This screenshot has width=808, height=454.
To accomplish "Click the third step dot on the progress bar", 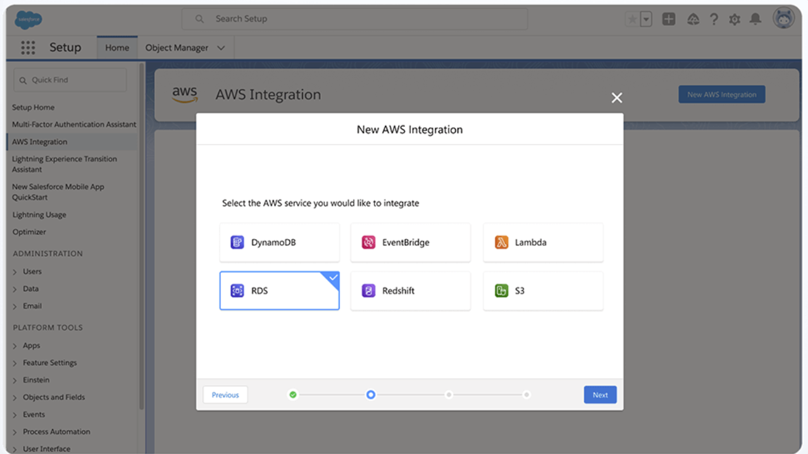I will (x=449, y=394).
